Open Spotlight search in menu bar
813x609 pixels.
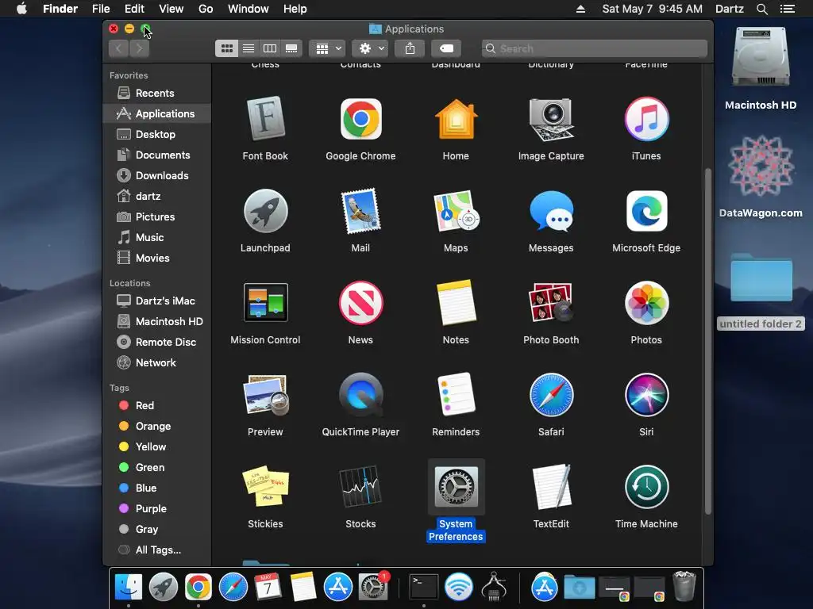coord(761,9)
